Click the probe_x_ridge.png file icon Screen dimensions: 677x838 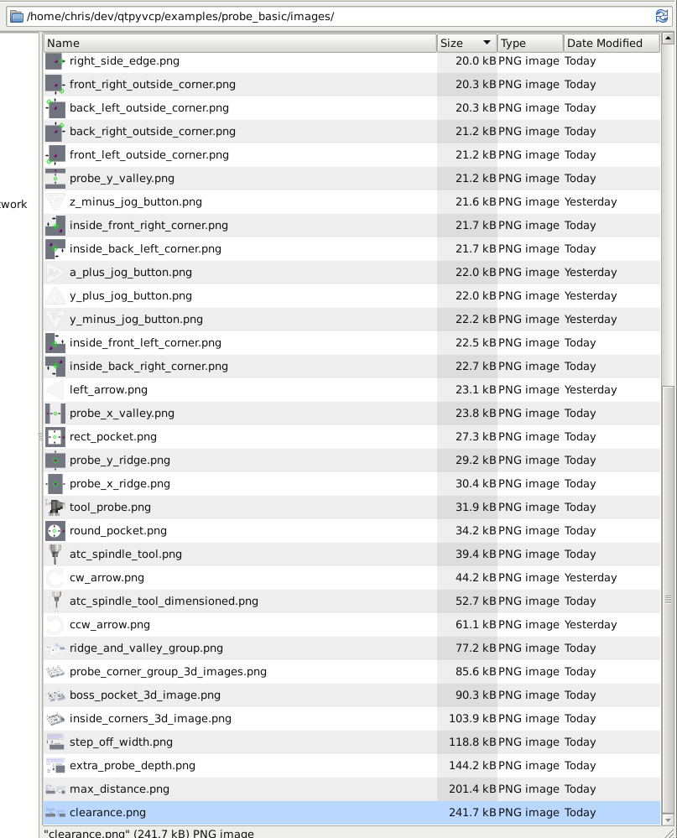point(55,484)
